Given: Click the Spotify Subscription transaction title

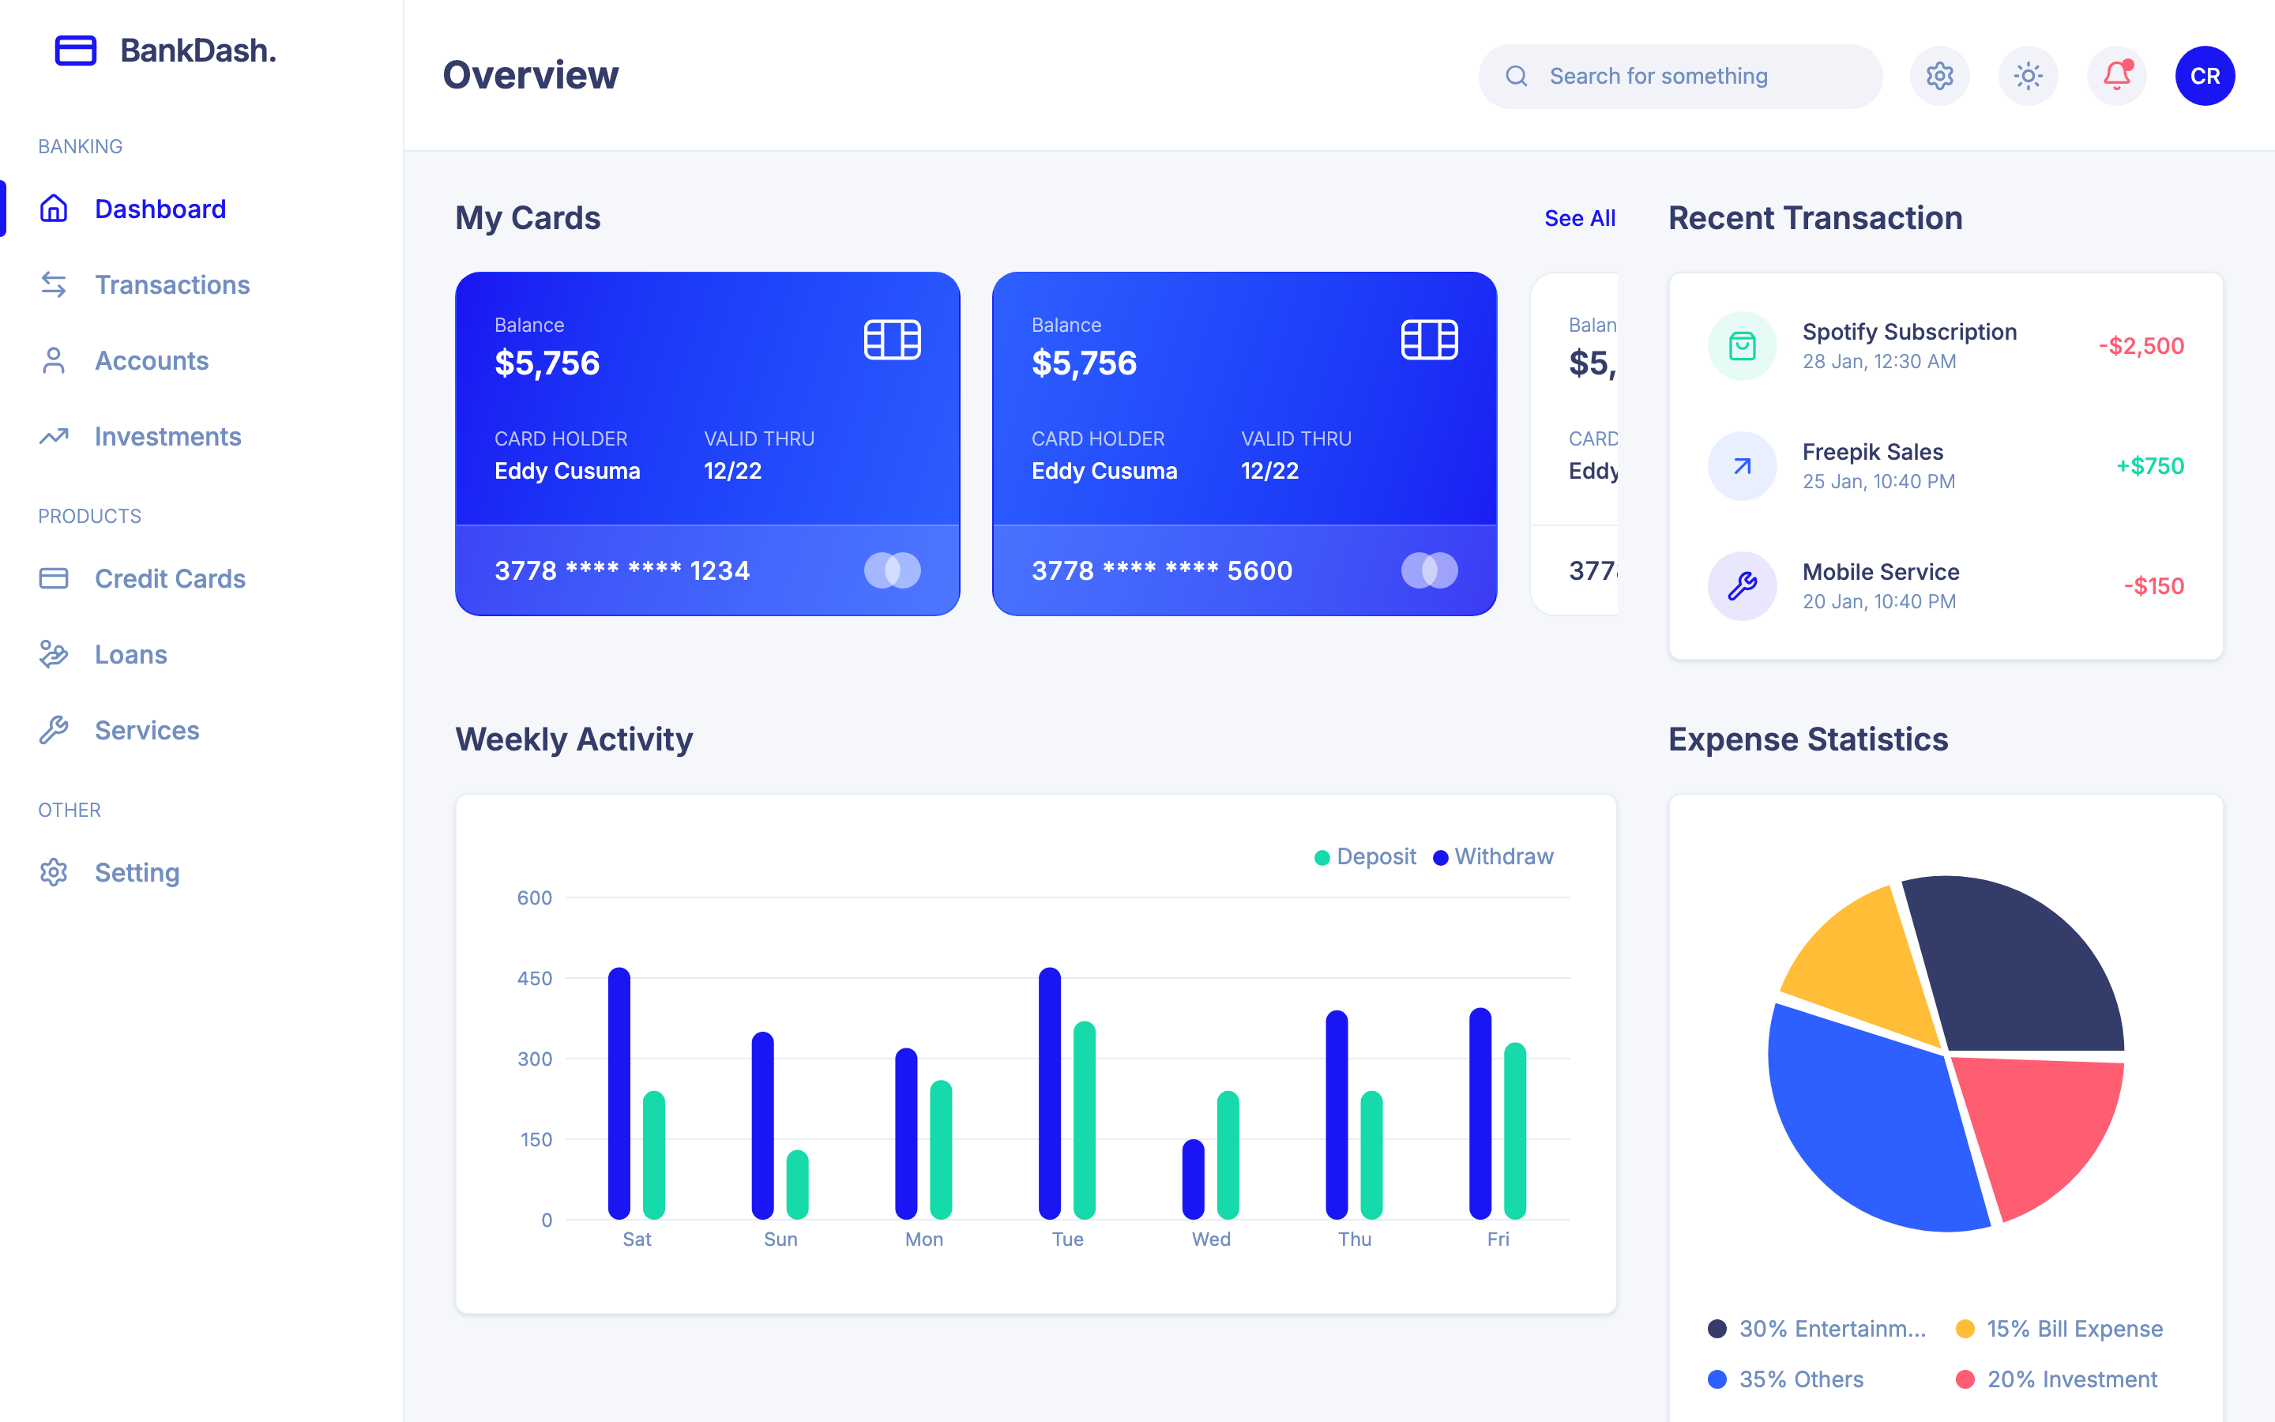Looking at the screenshot, I should click(x=1909, y=332).
